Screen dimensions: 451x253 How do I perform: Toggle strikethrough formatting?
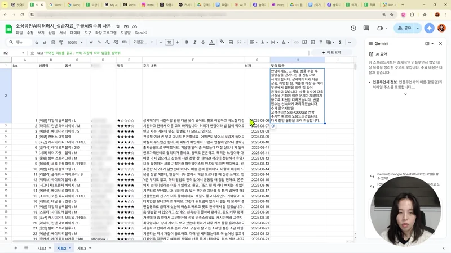pyautogui.click(x=203, y=43)
